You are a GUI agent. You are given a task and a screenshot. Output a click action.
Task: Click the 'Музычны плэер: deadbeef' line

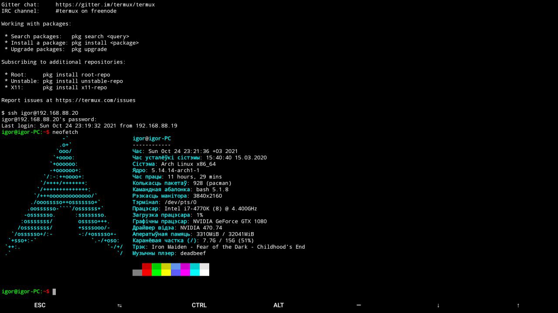169,253
